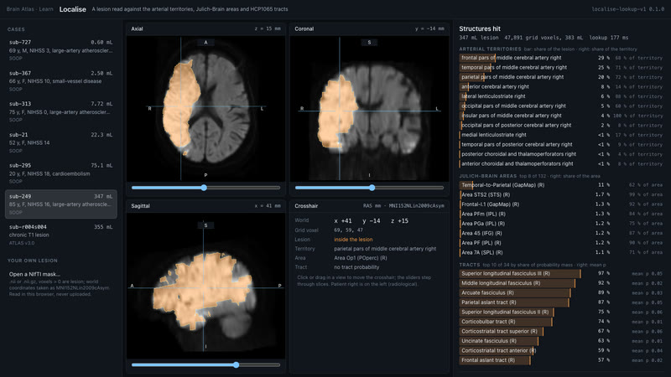This screenshot has height=377, width=671.
Task: Select Superior longitudinal fasciculus III (R) tract
Action: (560, 274)
